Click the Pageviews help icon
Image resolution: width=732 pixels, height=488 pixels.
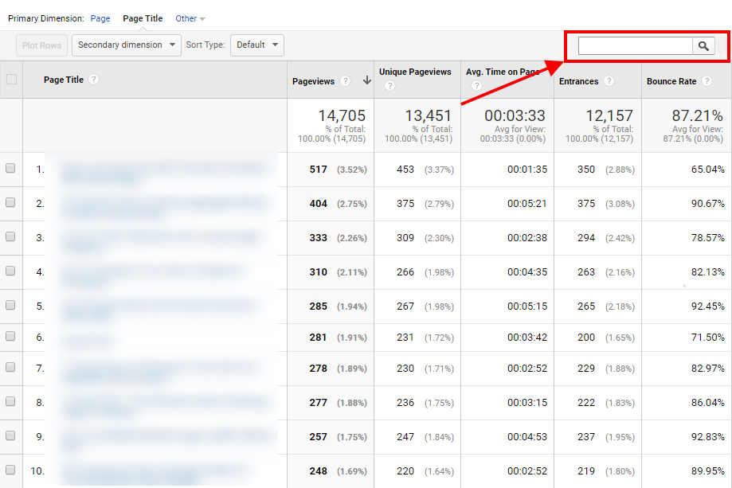(345, 80)
